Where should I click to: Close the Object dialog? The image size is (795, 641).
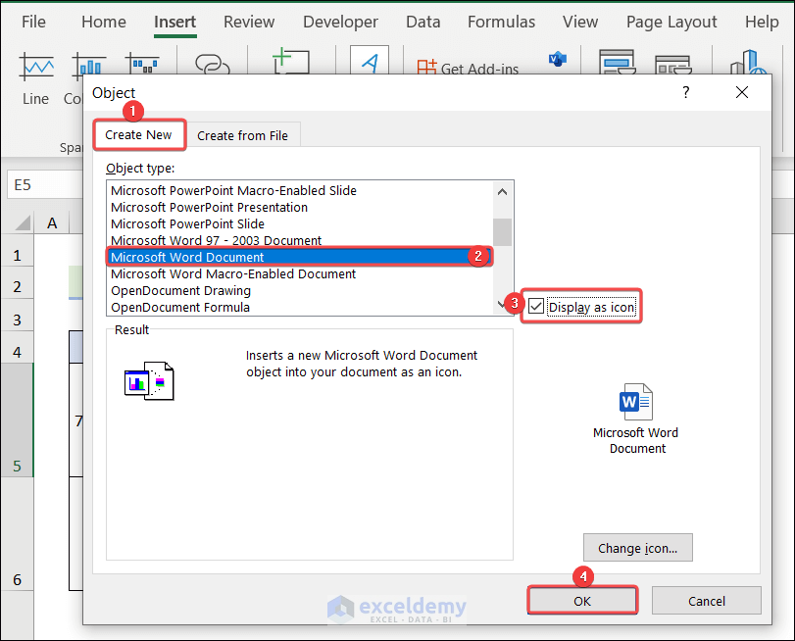tap(742, 92)
